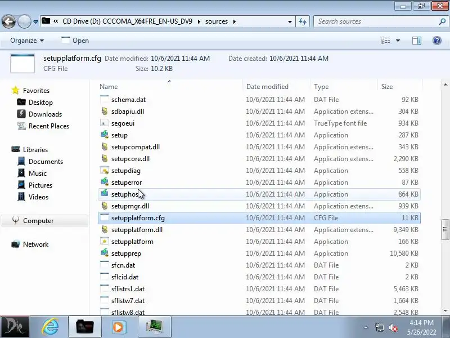This screenshot has width=450, height=338.
Task: Open Favorites in the navigation pane
Action: coord(36,91)
